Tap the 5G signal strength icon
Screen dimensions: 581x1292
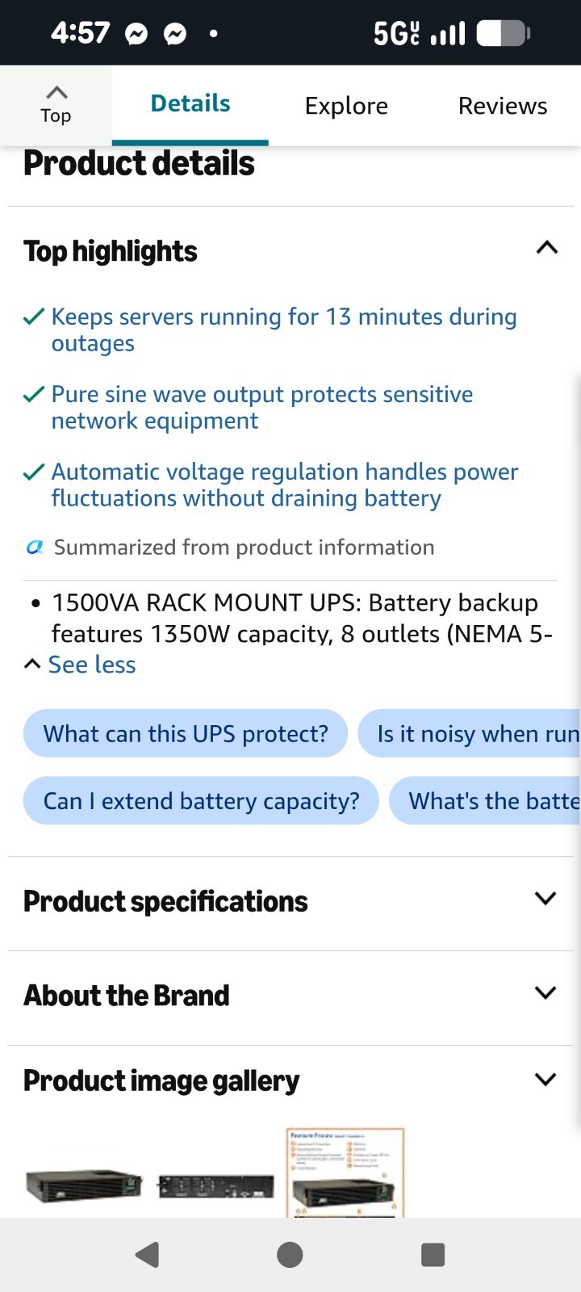click(420, 33)
